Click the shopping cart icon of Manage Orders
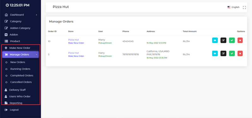Screen dimensions: 252x118 (6, 54)
